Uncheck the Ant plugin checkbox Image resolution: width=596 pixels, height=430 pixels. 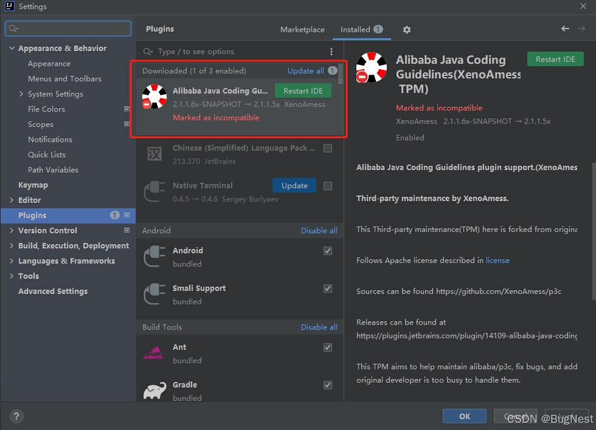pos(328,347)
